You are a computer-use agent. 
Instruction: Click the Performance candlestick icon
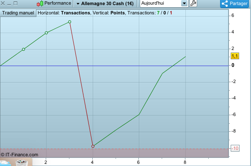tap(40, 3)
